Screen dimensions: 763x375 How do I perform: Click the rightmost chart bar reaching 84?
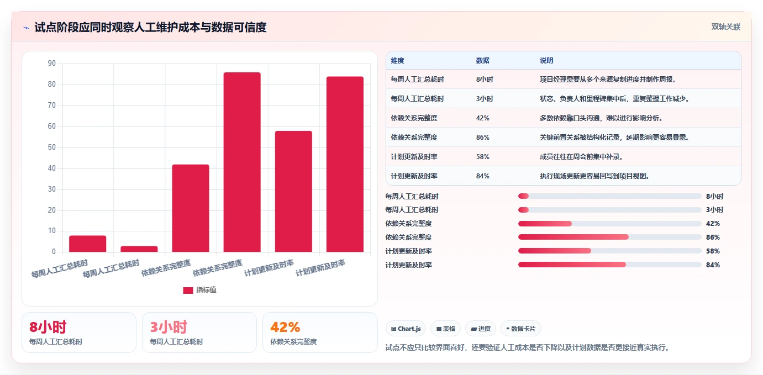point(345,164)
